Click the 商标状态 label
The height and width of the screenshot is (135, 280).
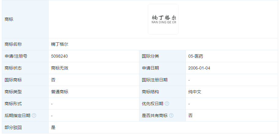pos(13,68)
